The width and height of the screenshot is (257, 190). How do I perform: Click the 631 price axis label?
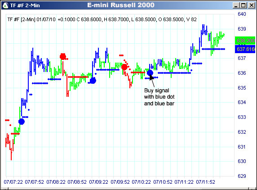click(242, 147)
